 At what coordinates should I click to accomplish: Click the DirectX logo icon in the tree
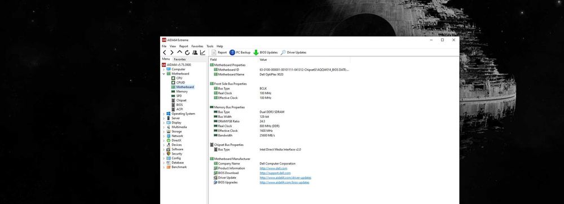168,140
